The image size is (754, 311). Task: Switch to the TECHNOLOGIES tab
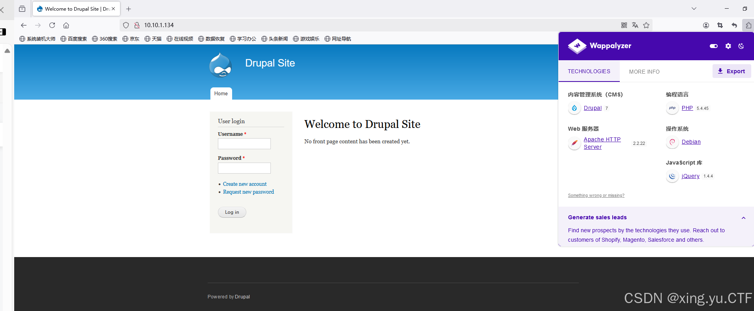pos(589,71)
